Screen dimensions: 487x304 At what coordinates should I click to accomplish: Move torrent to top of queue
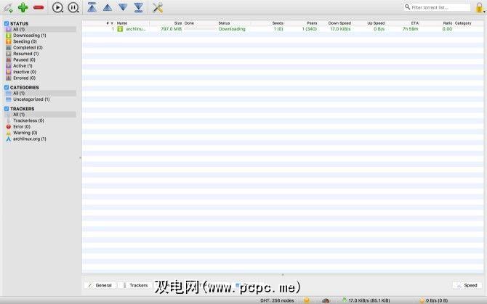click(92, 7)
